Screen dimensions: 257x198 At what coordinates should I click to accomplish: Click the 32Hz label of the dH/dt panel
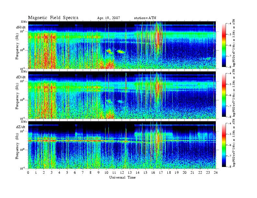pyautogui.click(x=24, y=22)
